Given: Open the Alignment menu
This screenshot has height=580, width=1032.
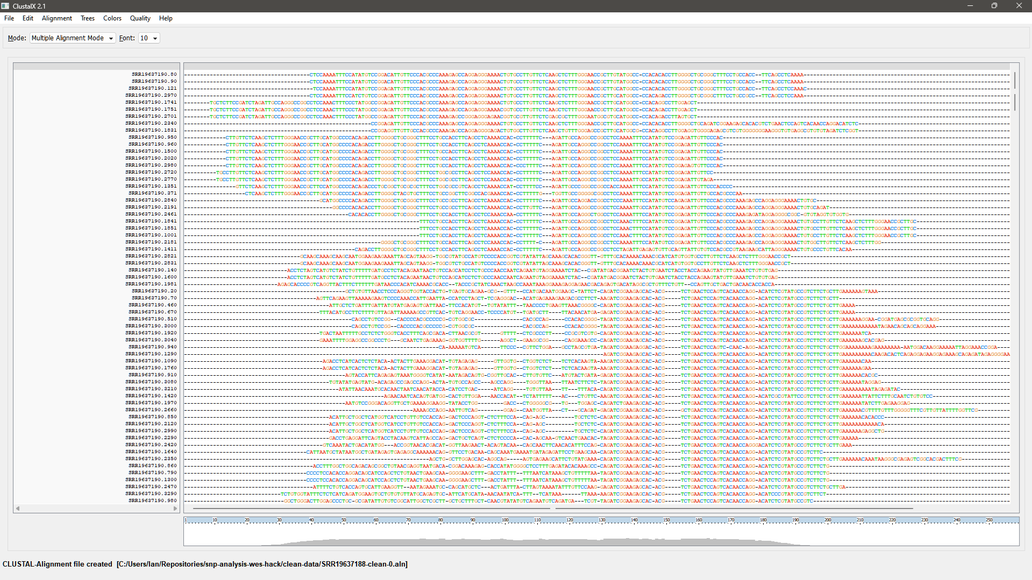Looking at the screenshot, I should pos(57,18).
